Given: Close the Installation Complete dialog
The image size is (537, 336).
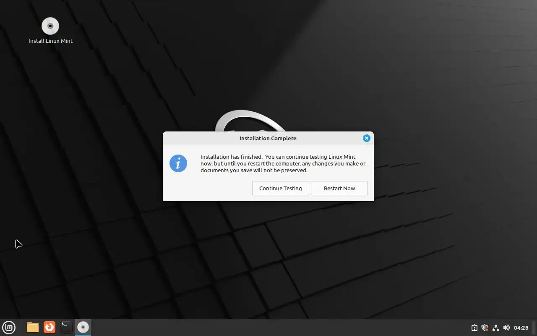Looking at the screenshot, I should pos(366,138).
